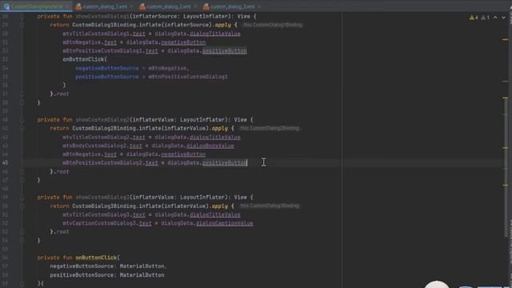Viewport: 512px width, 288px height.
Task: Click CustomDialog2Binding.inflate on line 41
Action: pyautogui.click(x=117, y=128)
